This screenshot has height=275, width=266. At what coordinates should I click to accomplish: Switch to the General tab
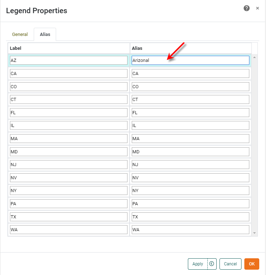[20, 35]
